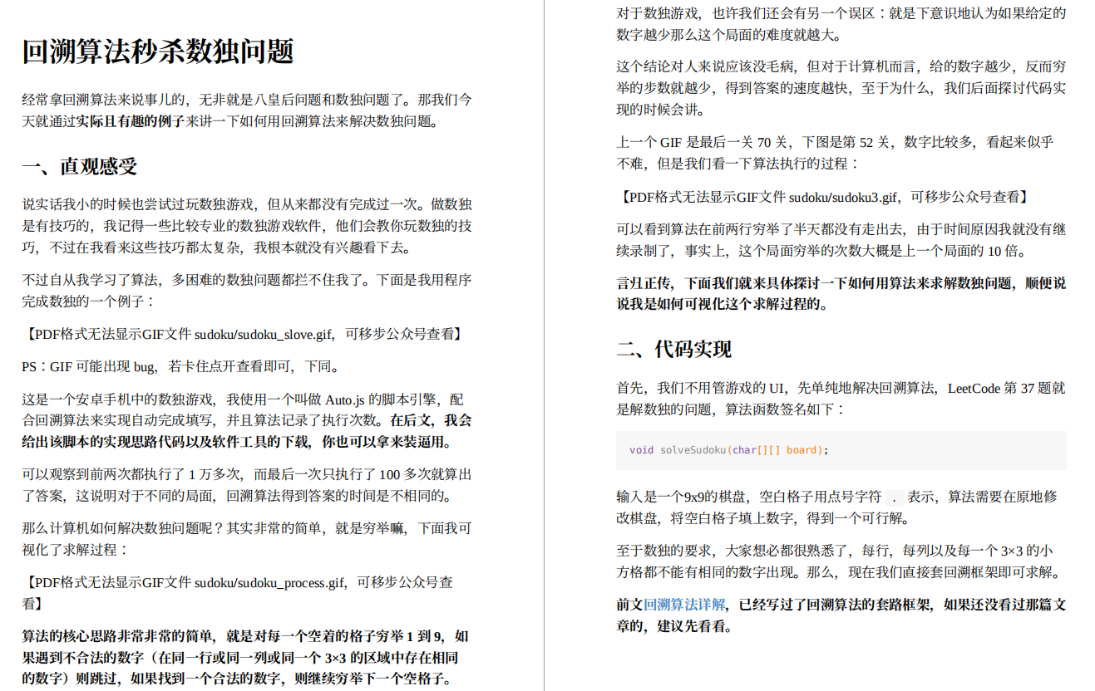Image resolution: width=1095 pixels, height=691 pixels.
Task: Click the paragraph beginning 可以观察到前两次都执行了 1 万多次
Action: [x=247, y=485]
